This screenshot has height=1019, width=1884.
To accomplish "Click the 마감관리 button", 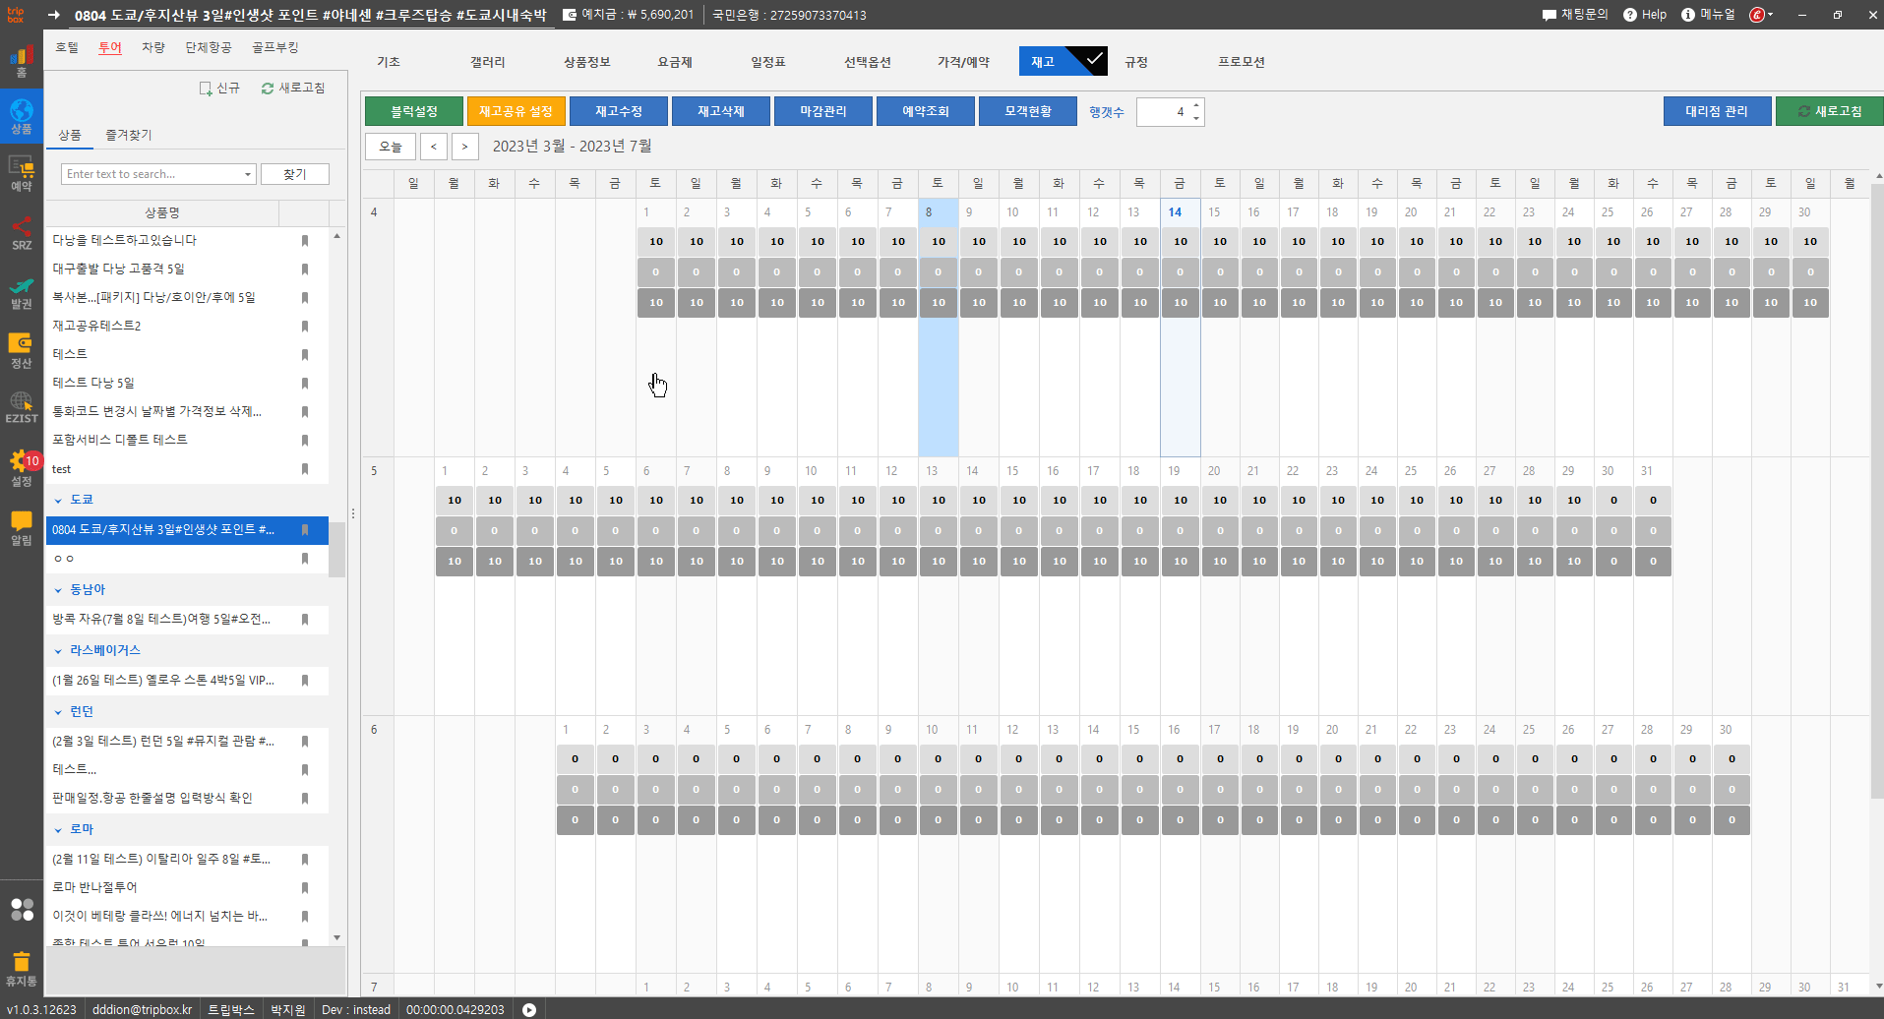I will pos(823,111).
